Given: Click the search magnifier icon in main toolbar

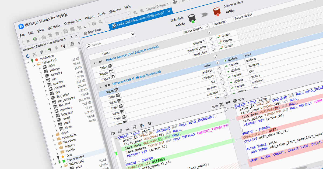Looking at the screenshot, I should click(x=100, y=22).
